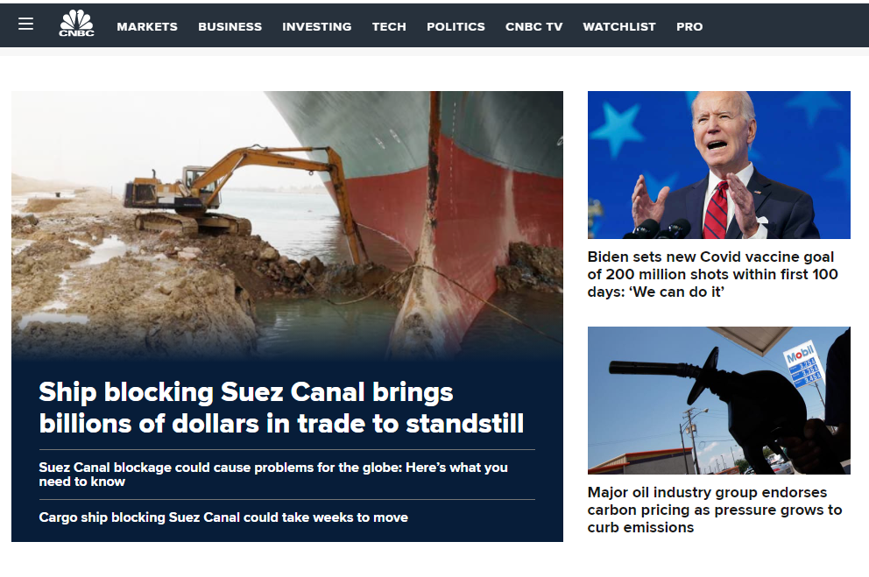The height and width of the screenshot is (577, 869).
Task: Go to the Business section
Action: pos(230,26)
